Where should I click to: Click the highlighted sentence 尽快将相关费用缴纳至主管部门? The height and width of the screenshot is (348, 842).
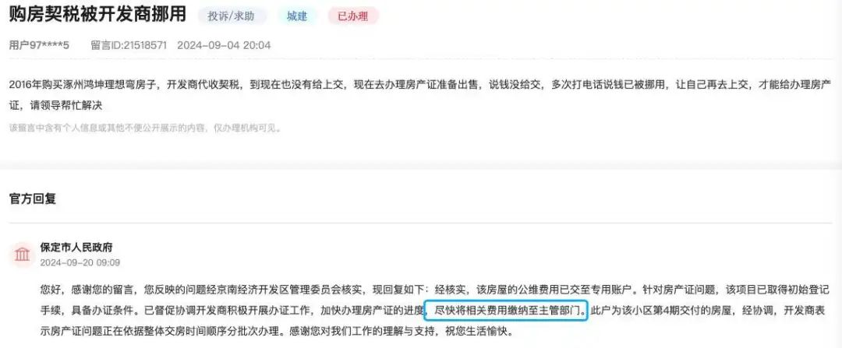[507, 311]
